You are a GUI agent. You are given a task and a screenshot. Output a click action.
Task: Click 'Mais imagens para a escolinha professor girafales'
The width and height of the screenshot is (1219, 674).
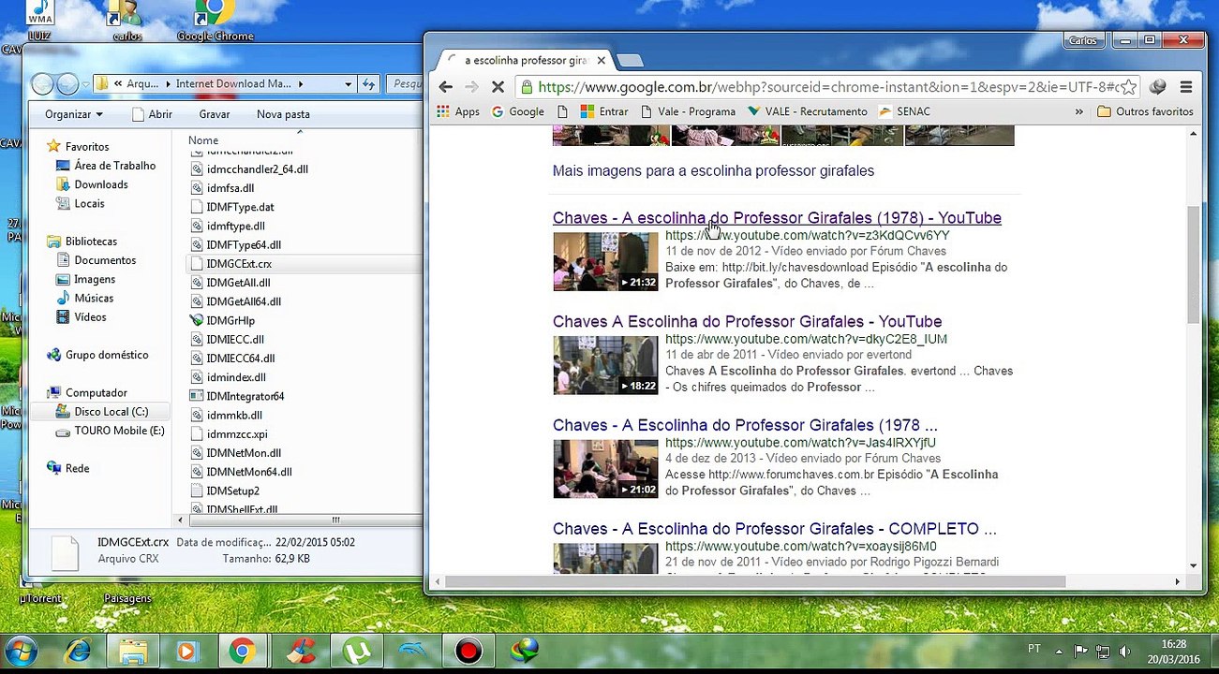[x=713, y=170]
